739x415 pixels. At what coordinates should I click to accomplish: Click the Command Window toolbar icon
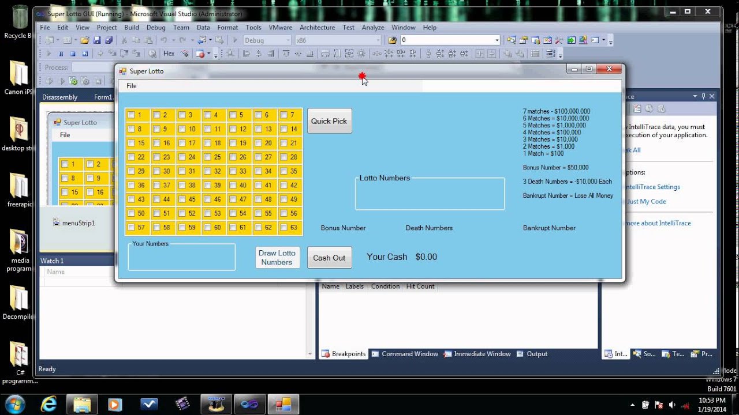tap(595, 40)
